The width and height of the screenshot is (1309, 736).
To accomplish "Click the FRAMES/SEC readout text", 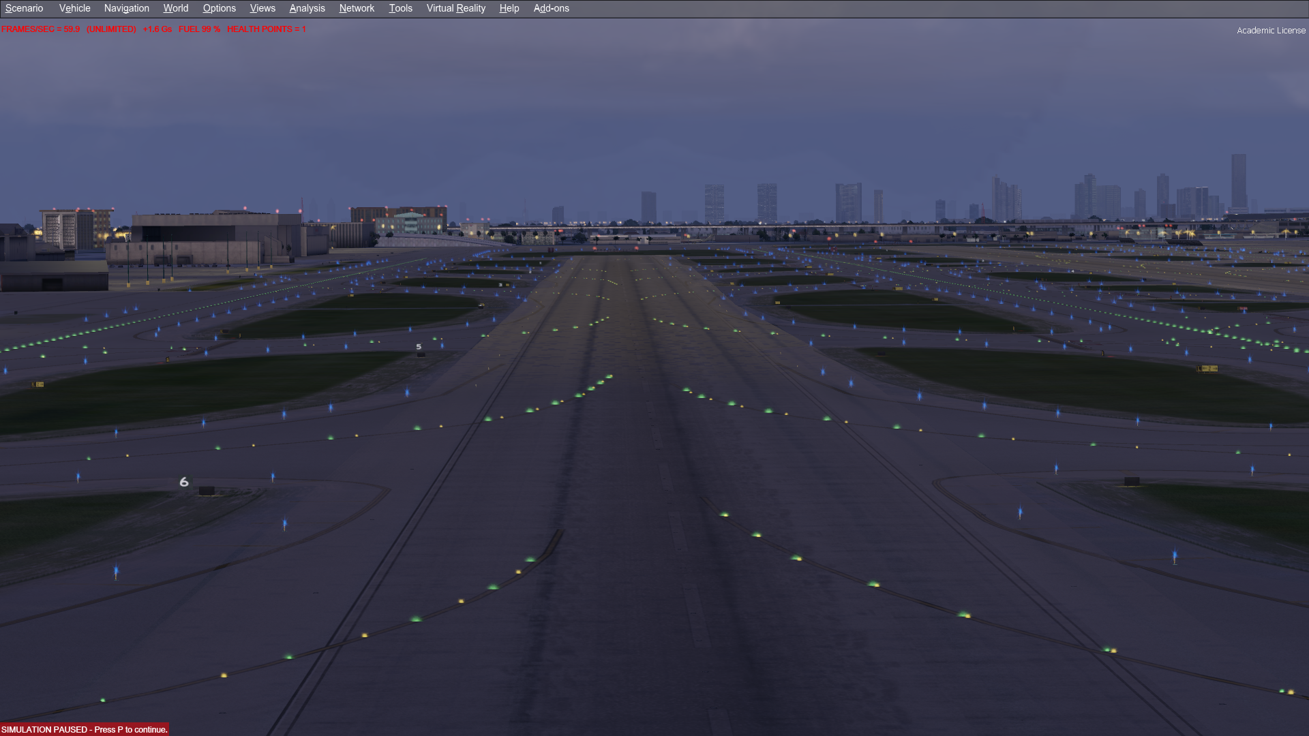I will click(x=40, y=29).
